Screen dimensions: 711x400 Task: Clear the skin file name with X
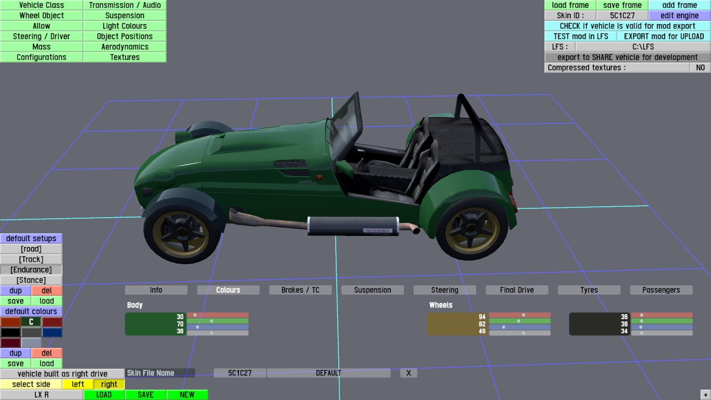point(409,373)
